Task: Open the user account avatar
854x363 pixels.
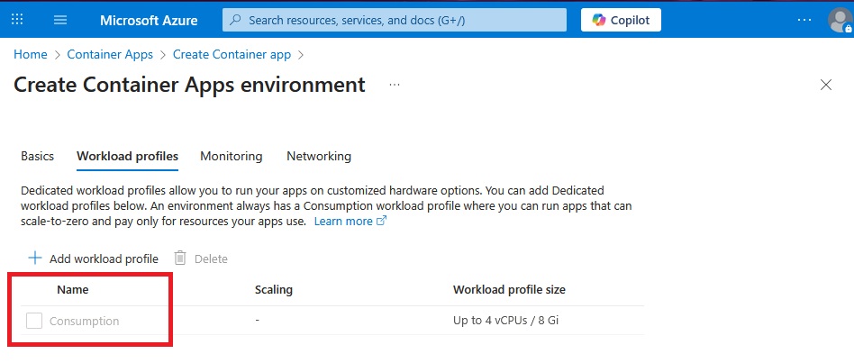Action: (840, 20)
